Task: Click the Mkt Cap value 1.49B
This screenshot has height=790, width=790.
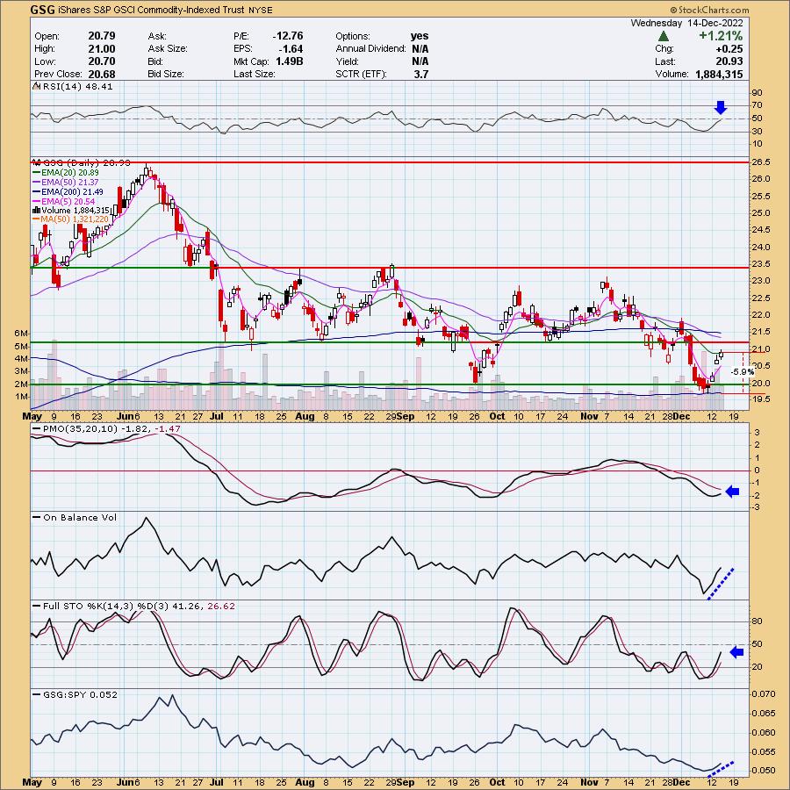Action: [289, 61]
